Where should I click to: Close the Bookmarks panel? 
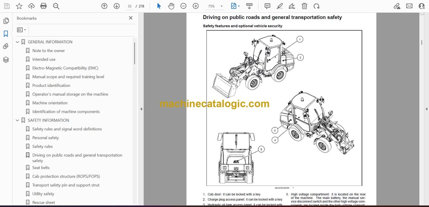131,18
